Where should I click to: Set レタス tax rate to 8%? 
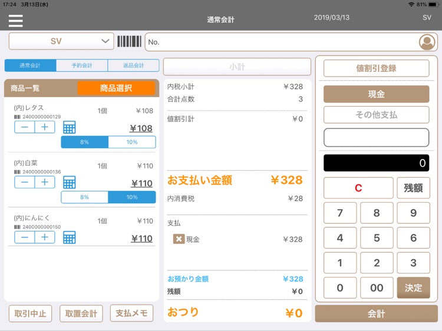click(84, 142)
